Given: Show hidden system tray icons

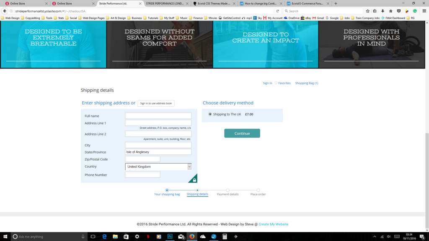Looking at the screenshot, I should pos(375,237).
